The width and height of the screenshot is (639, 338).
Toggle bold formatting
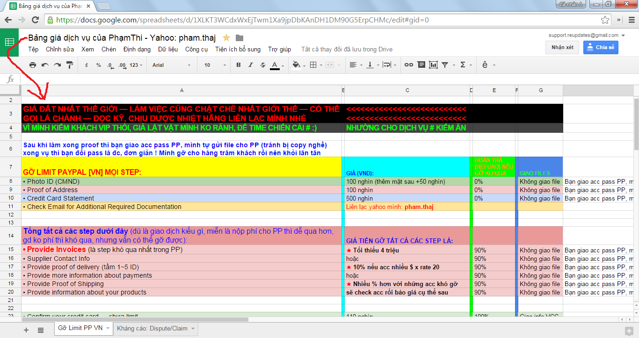[x=239, y=65]
